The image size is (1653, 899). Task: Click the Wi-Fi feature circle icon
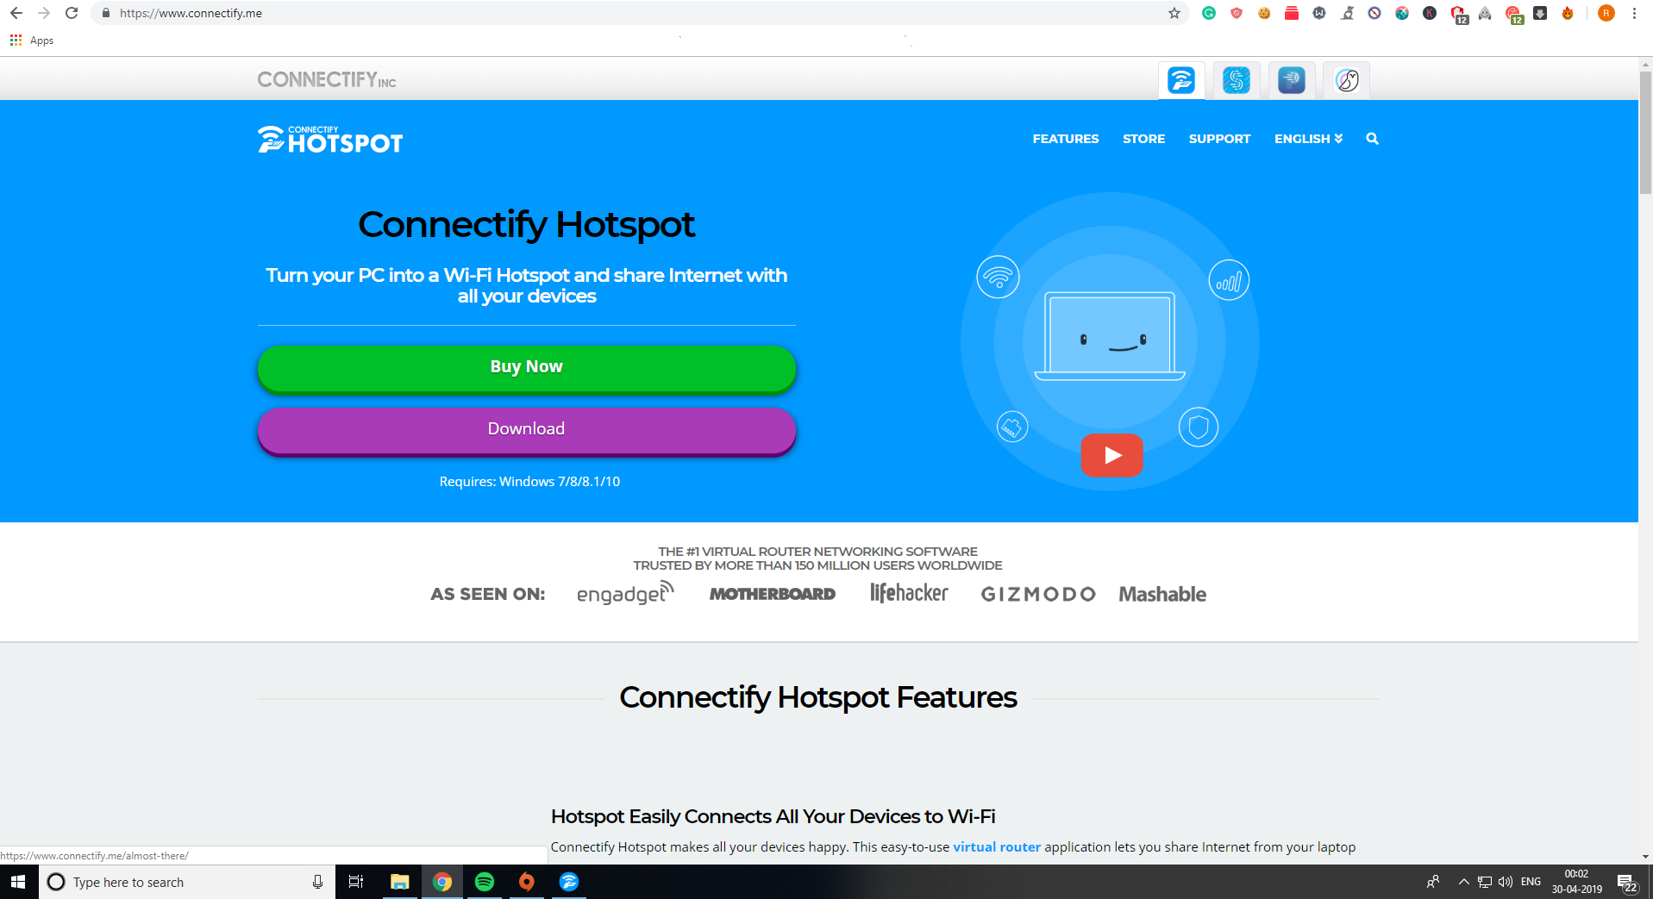coord(999,277)
